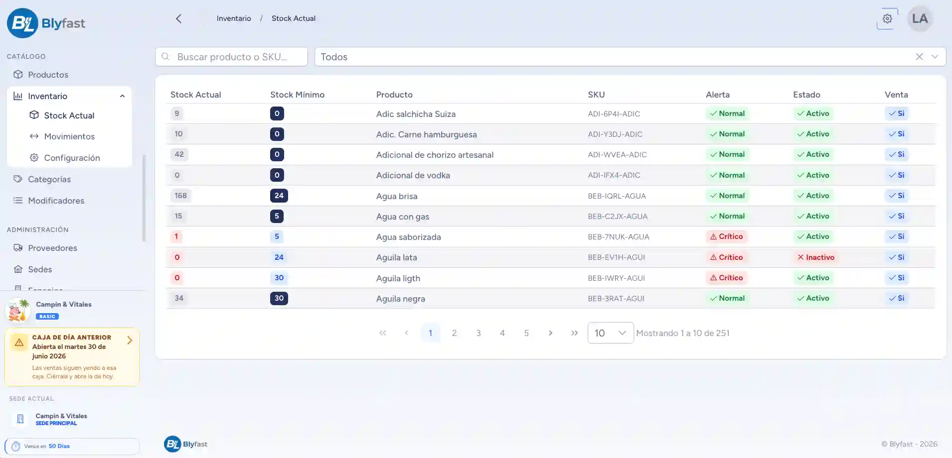Viewport: 952px width, 458px height.
Task: Click the Estado column header
Action: click(806, 95)
